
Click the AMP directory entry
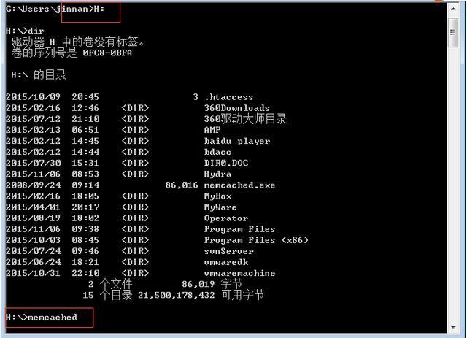pos(212,130)
